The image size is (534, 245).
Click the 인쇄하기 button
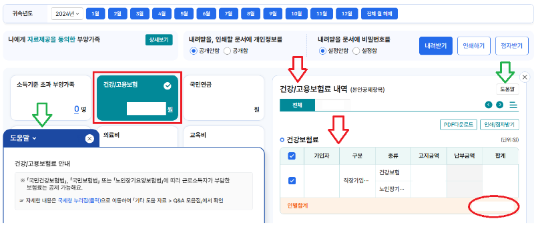coord(474,45)
